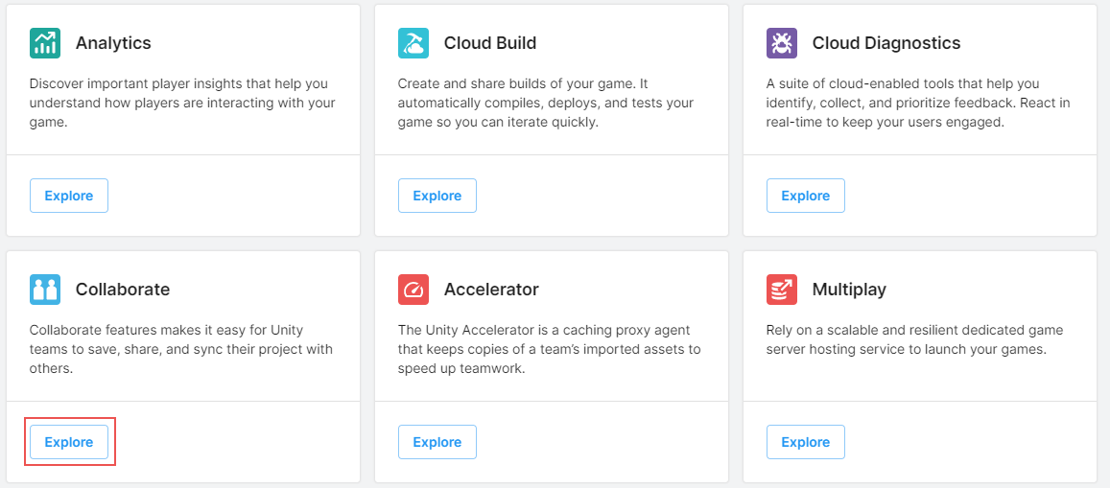Viewport: 1110px width, 488px height.
Task: Select the Multiplay card title
Action: click(x=849, y=290)
